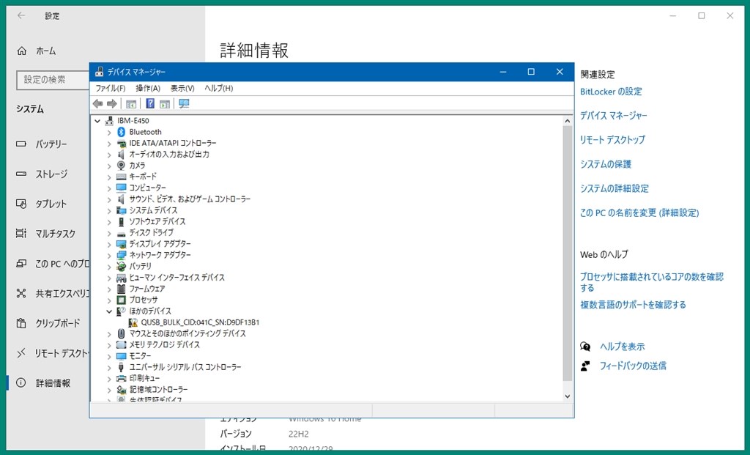Select the モニター category icon
The width and height of the screenshot is (750, 455).
coord(122,356)
